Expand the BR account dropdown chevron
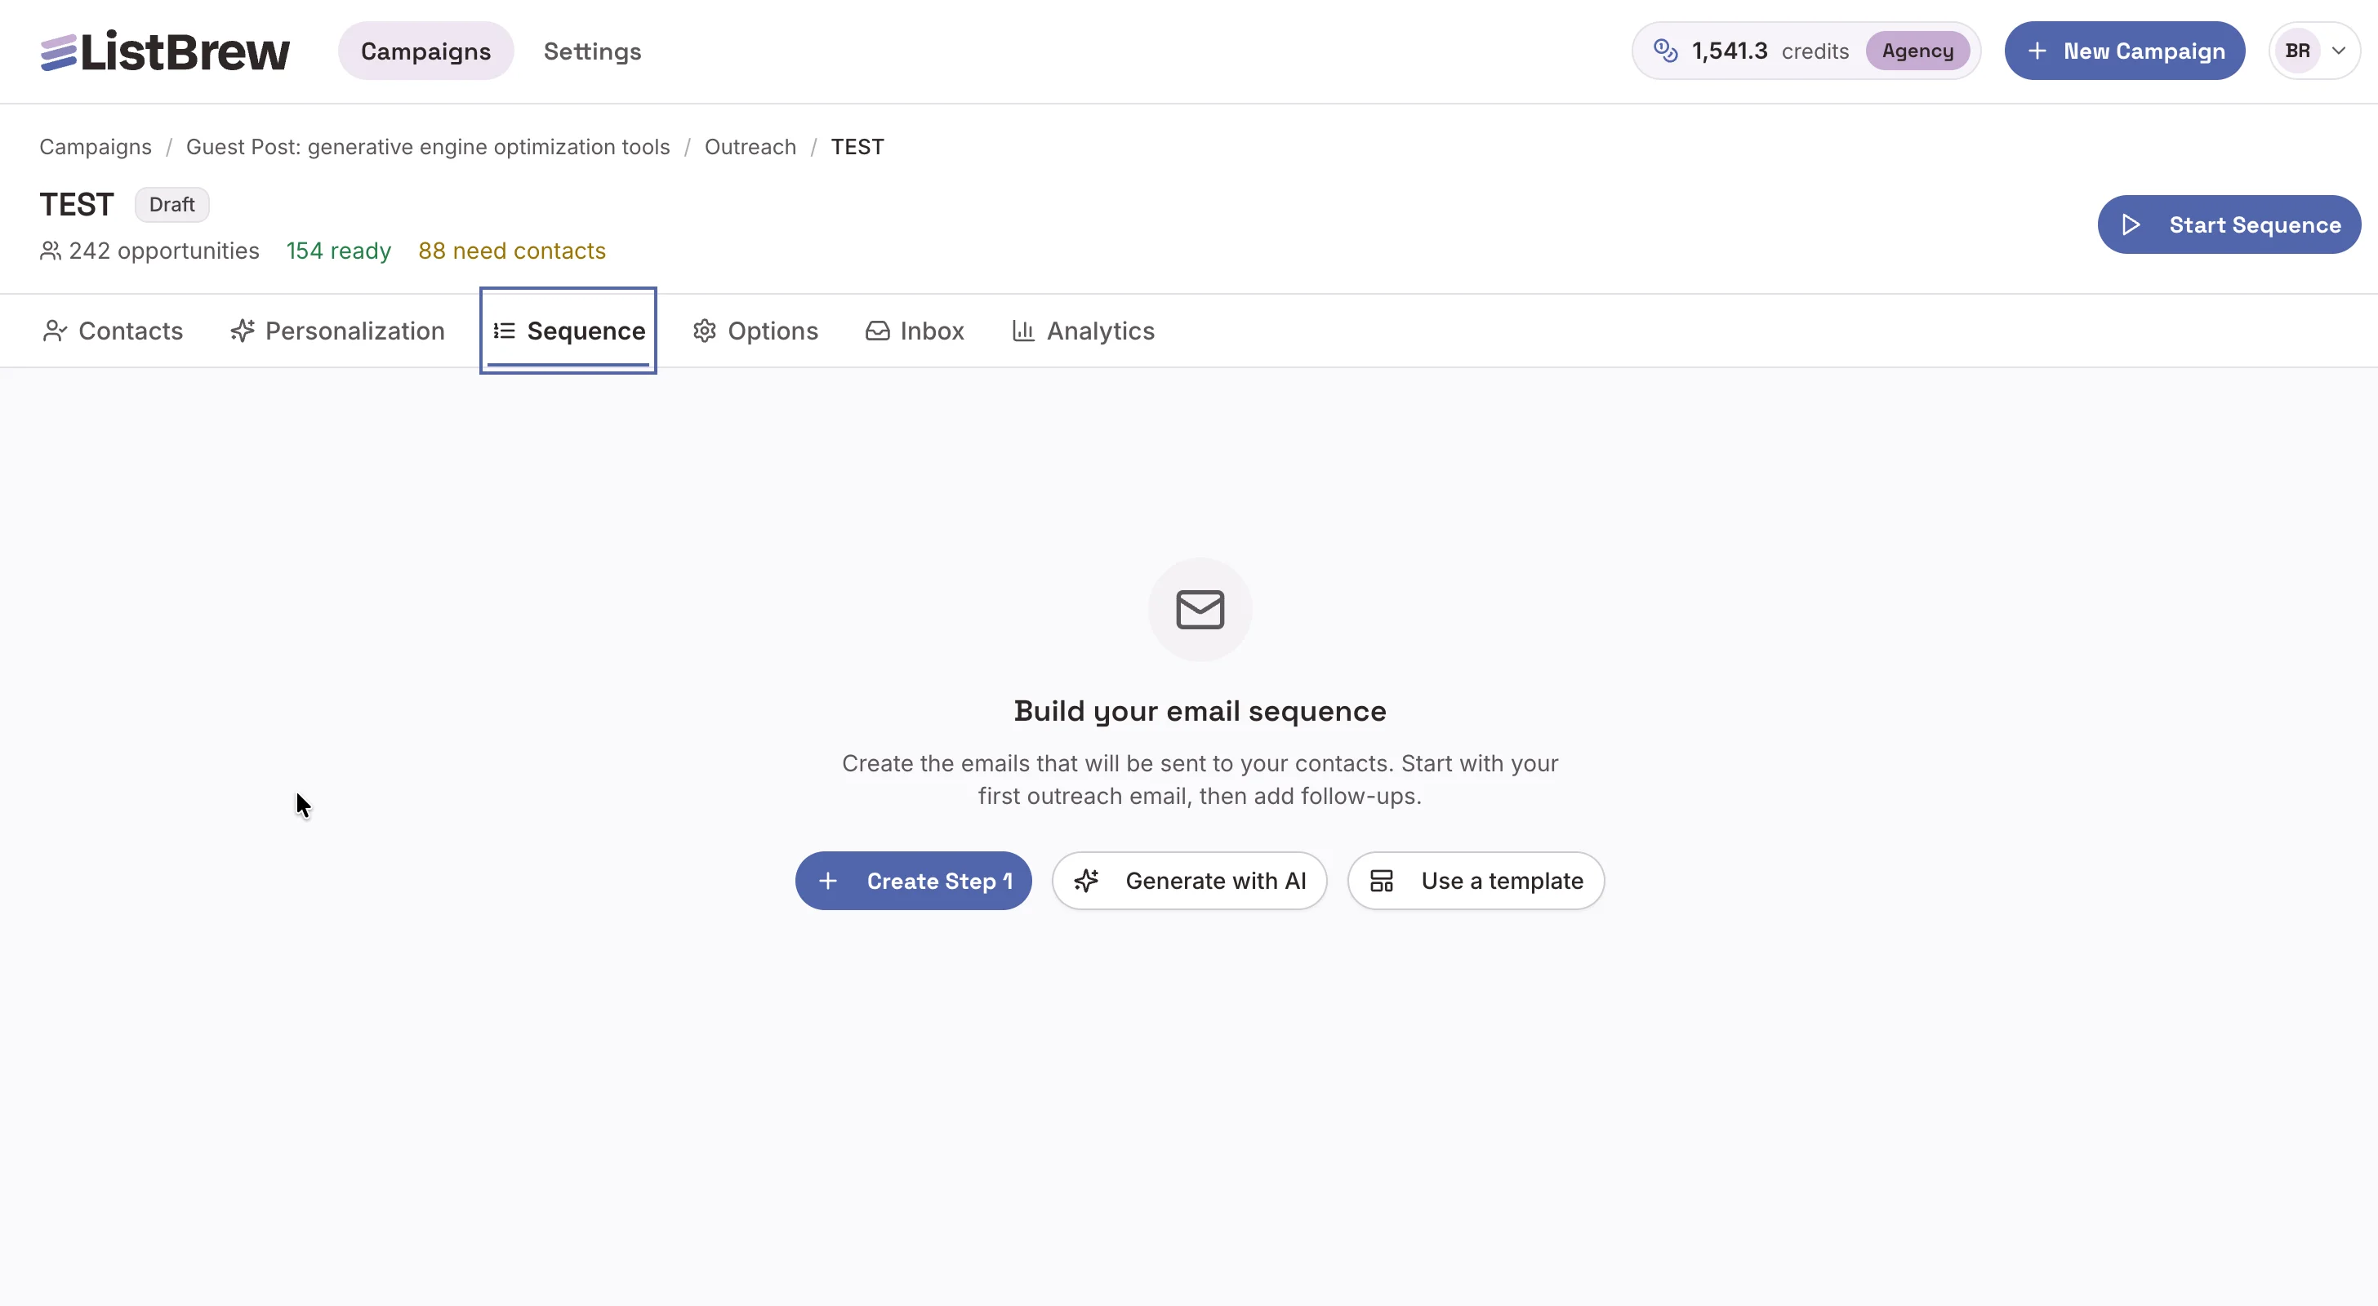 [x=2338, y=51]
